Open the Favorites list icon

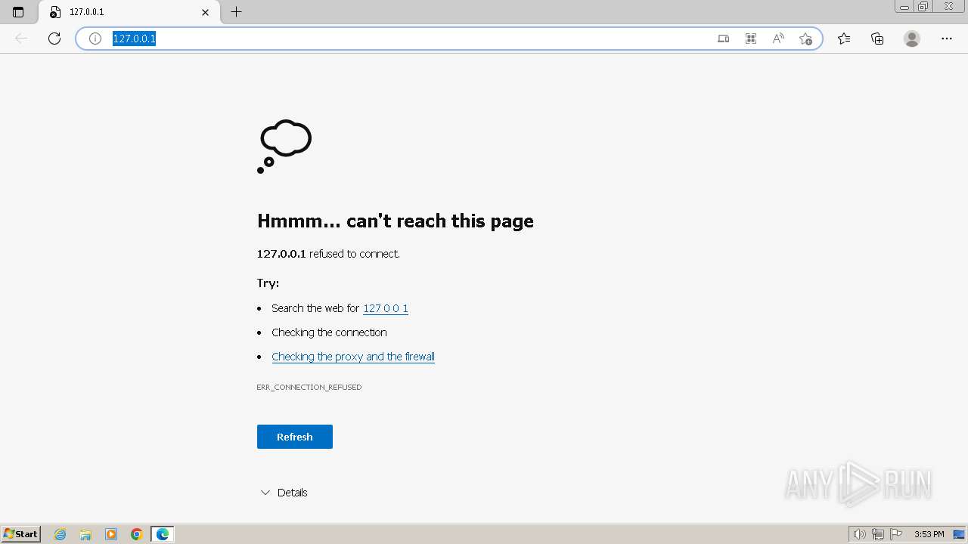point(844,39)
